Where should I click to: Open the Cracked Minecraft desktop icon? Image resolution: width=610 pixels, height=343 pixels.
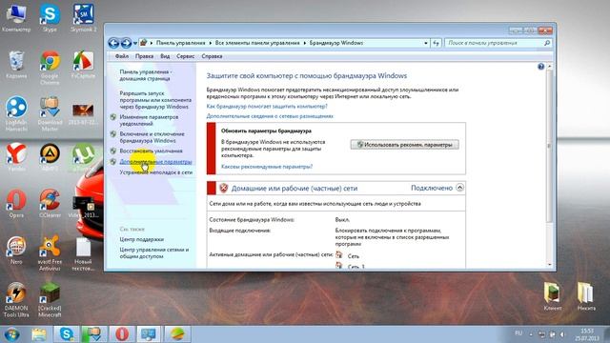click(x=50, y=299)
